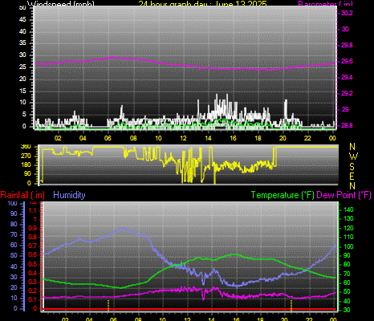Select 20 on the blue humidity axis
Viewport: 374px width, 321px height.
click(x=14, y=287)
